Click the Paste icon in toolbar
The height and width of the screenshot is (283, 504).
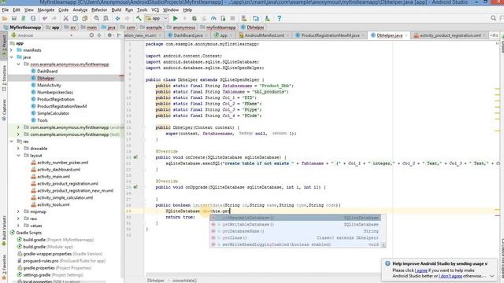tap(85, 19)
